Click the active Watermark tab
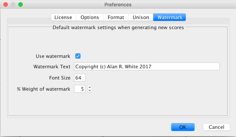The height and width of the screenshot is (137, 236). pos(170,17)
